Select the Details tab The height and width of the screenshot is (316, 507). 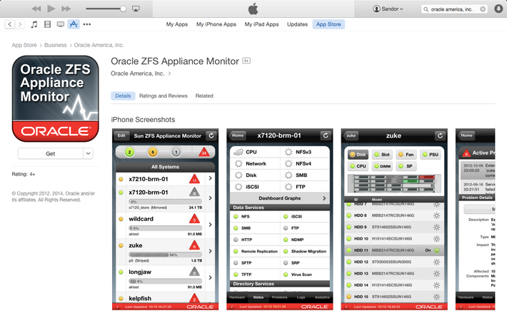[123, 96]
